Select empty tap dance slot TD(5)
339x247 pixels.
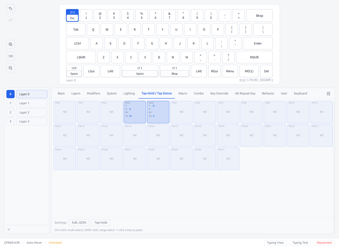181,112
